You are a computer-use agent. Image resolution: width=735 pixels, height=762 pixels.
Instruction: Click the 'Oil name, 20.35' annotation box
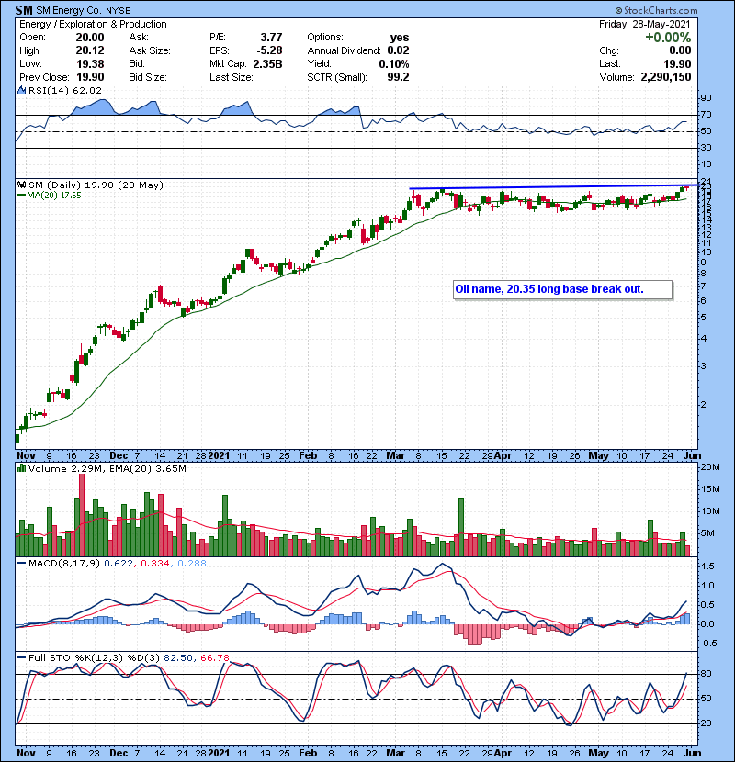[x=562, y=289]
